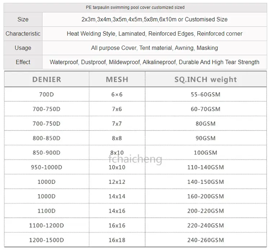Screen dimensions: 270x250
Task: Select the 'Size' row label
Action: pyautogui.click(x=23, y=19)
